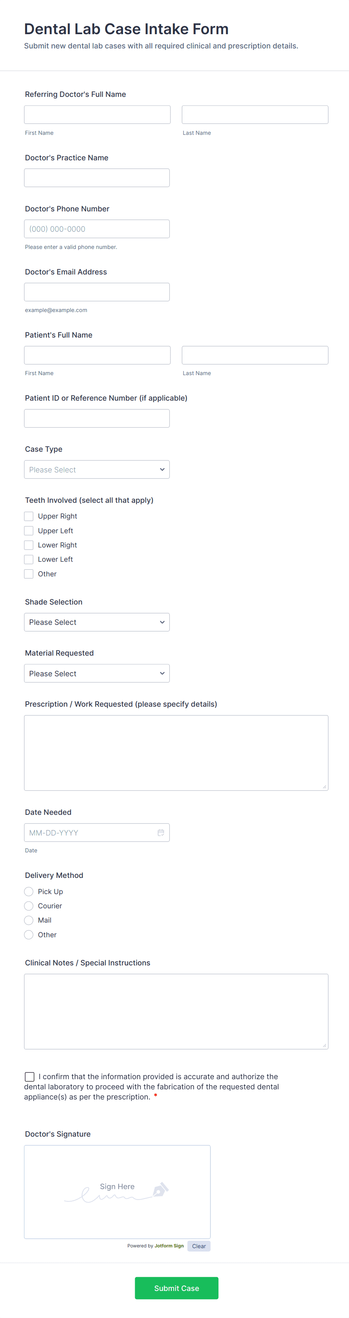Tick the Lower Left teeth option

[29, 559]
